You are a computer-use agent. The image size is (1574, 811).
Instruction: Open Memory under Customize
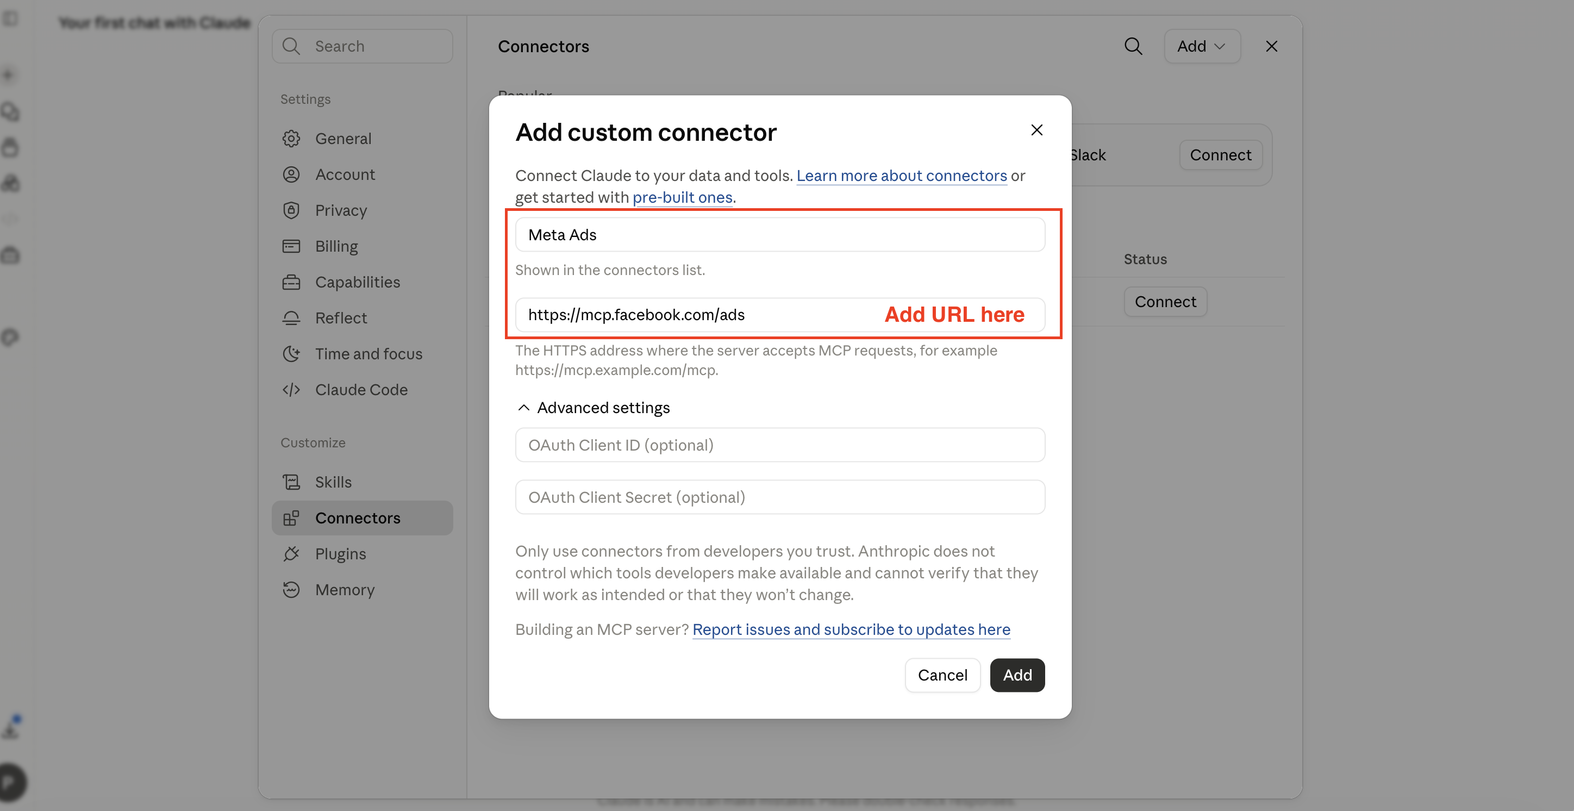tap(363, 590)
